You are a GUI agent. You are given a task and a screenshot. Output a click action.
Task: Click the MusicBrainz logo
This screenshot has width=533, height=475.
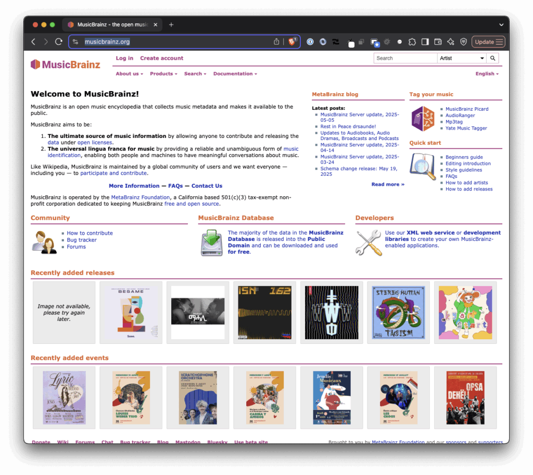click(x=66, y=65)
